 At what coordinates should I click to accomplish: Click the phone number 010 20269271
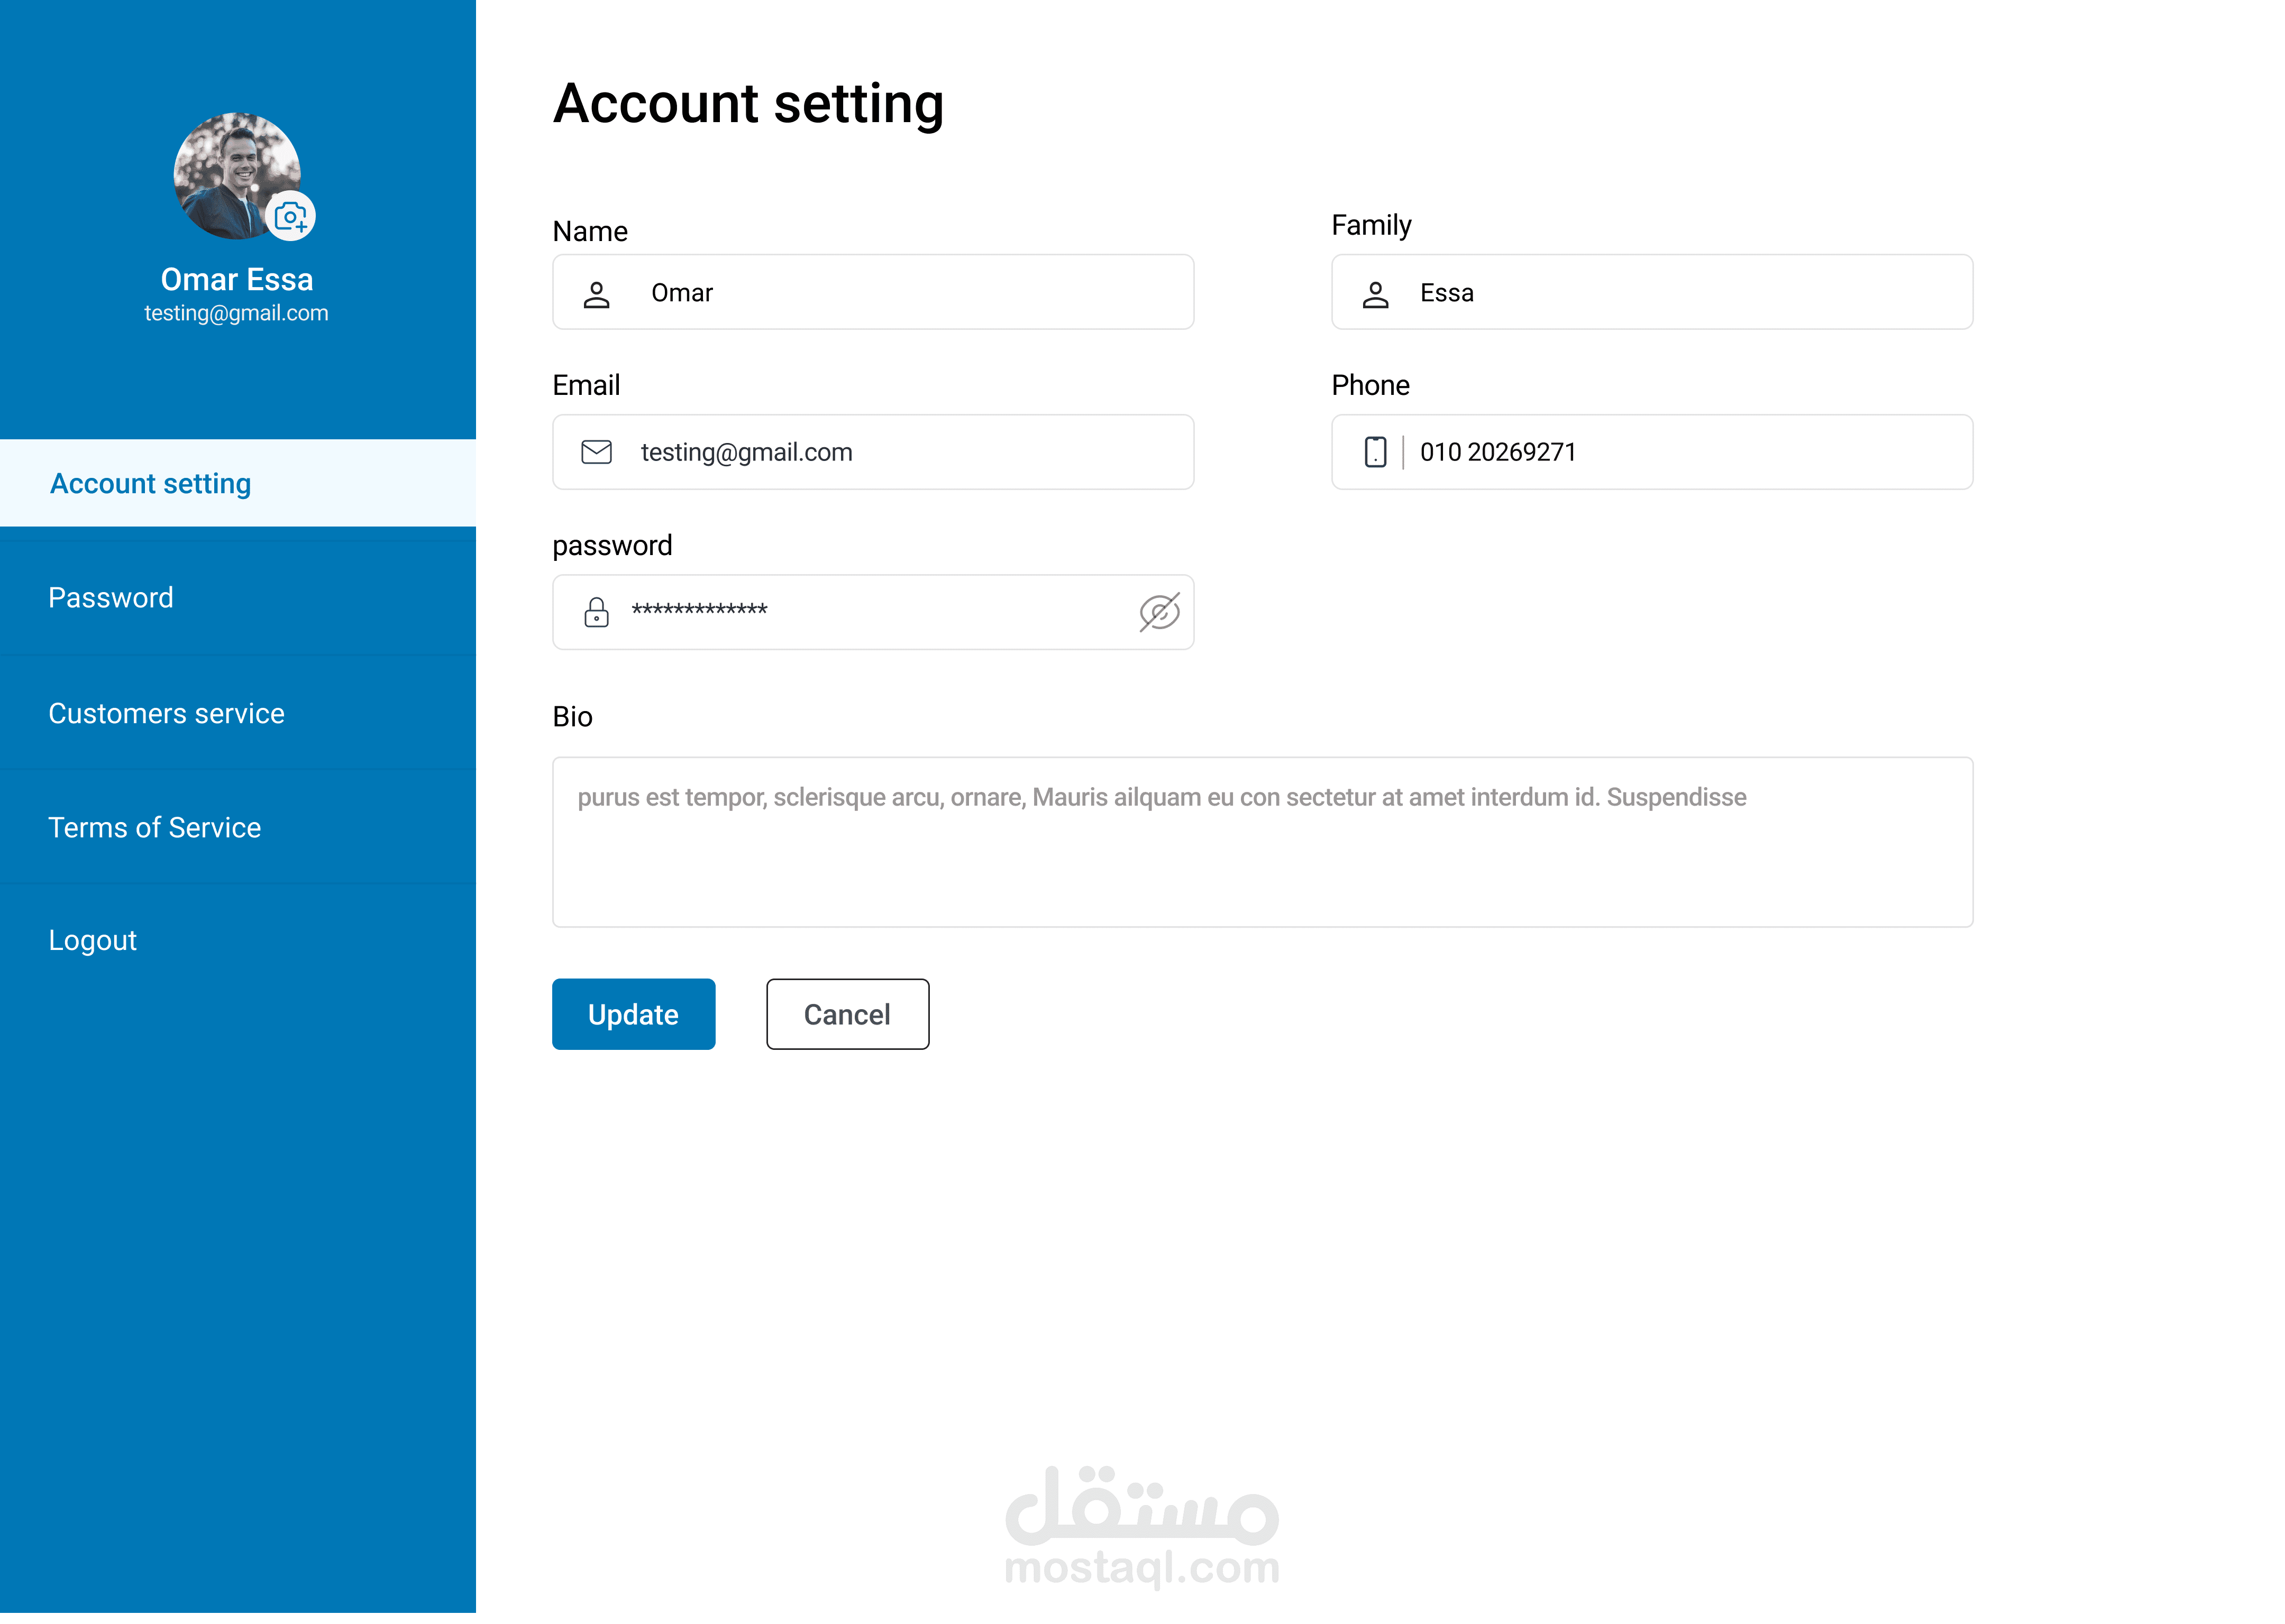coord(1497,453)
